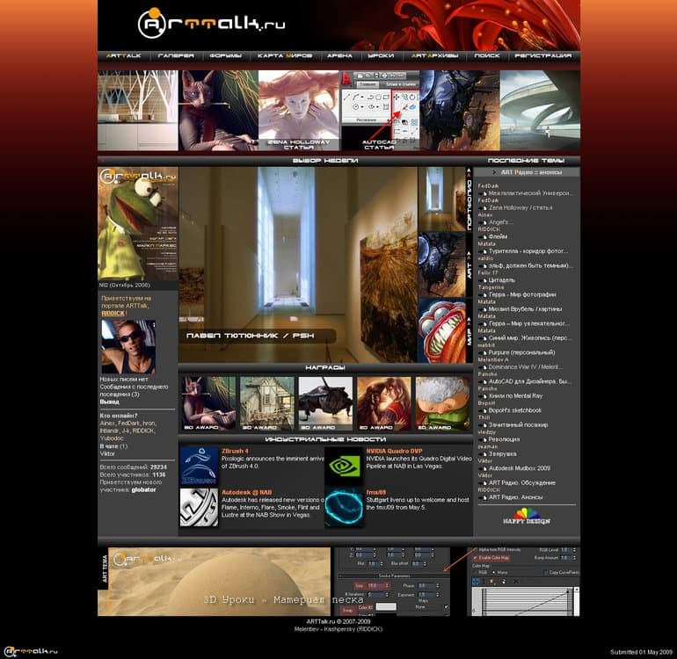The image size is (677, 659).
Task: Open the green-scarf old man 2D award thumbnail
Action: (x=442, y=403)
